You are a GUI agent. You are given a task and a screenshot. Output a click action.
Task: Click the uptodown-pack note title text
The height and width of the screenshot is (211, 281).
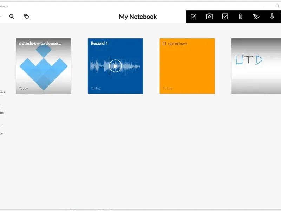point(40,44)
